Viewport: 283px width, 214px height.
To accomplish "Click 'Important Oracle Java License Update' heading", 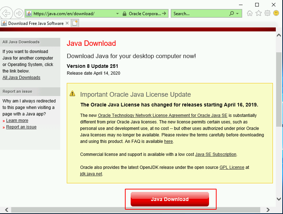I will [x=136, y=95].
